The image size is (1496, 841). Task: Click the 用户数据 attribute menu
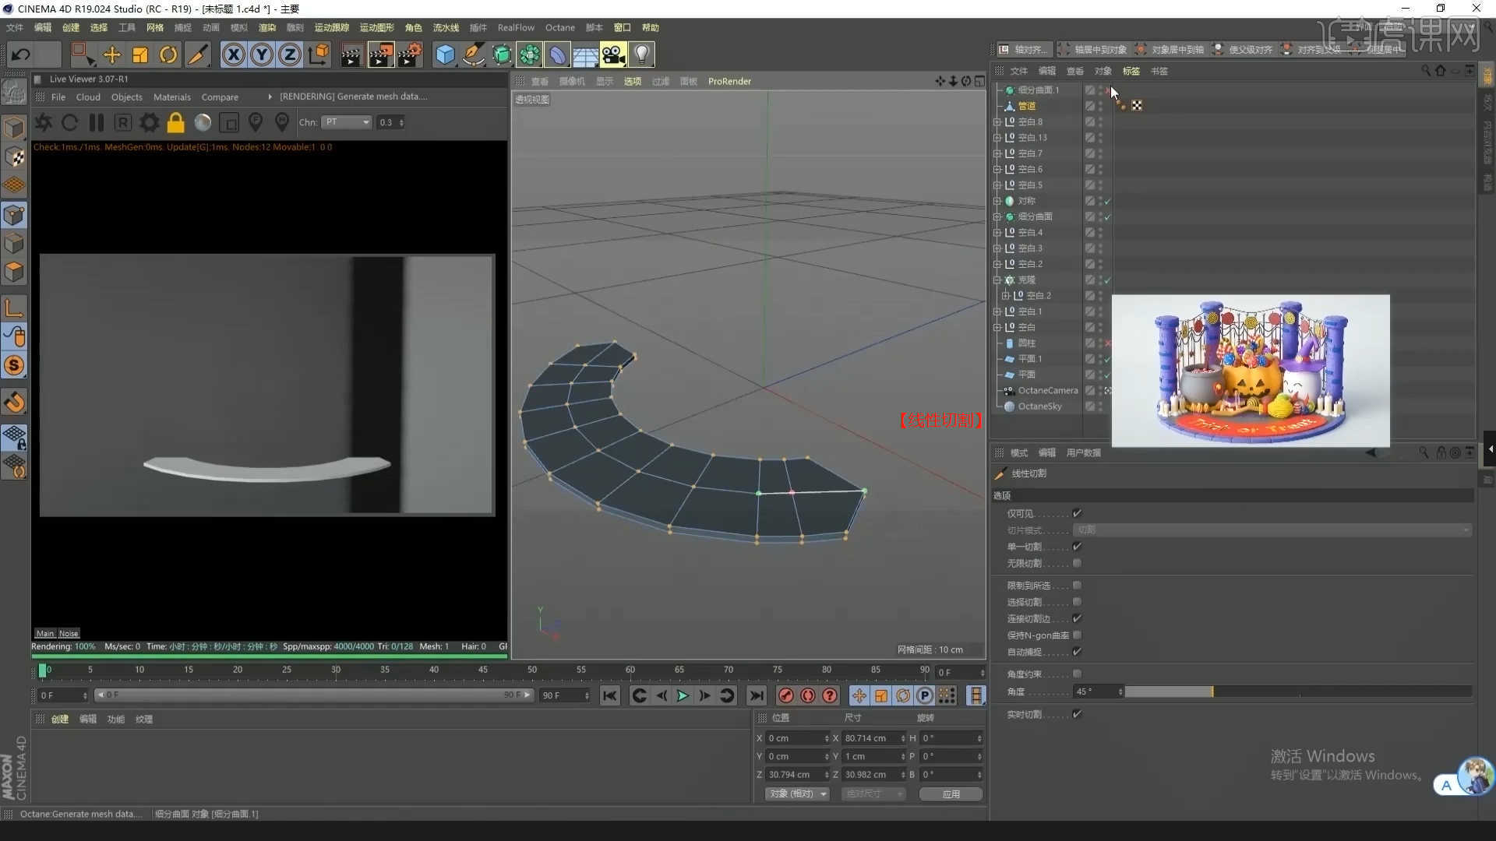point(1083,452)
